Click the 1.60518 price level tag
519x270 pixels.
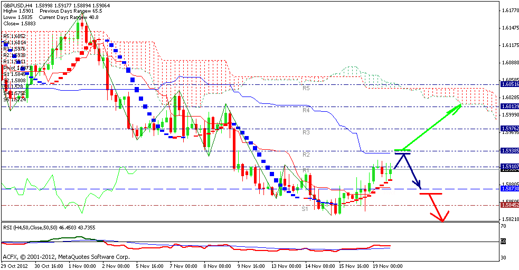point(508,84)
